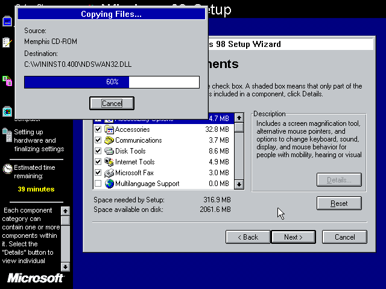
Task: Click the 39 minutes remaining text
Action: click(36, 189)
